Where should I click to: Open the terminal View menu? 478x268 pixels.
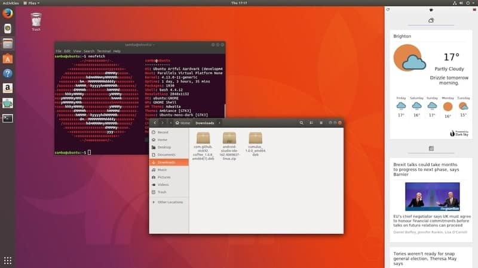(77, 51)
